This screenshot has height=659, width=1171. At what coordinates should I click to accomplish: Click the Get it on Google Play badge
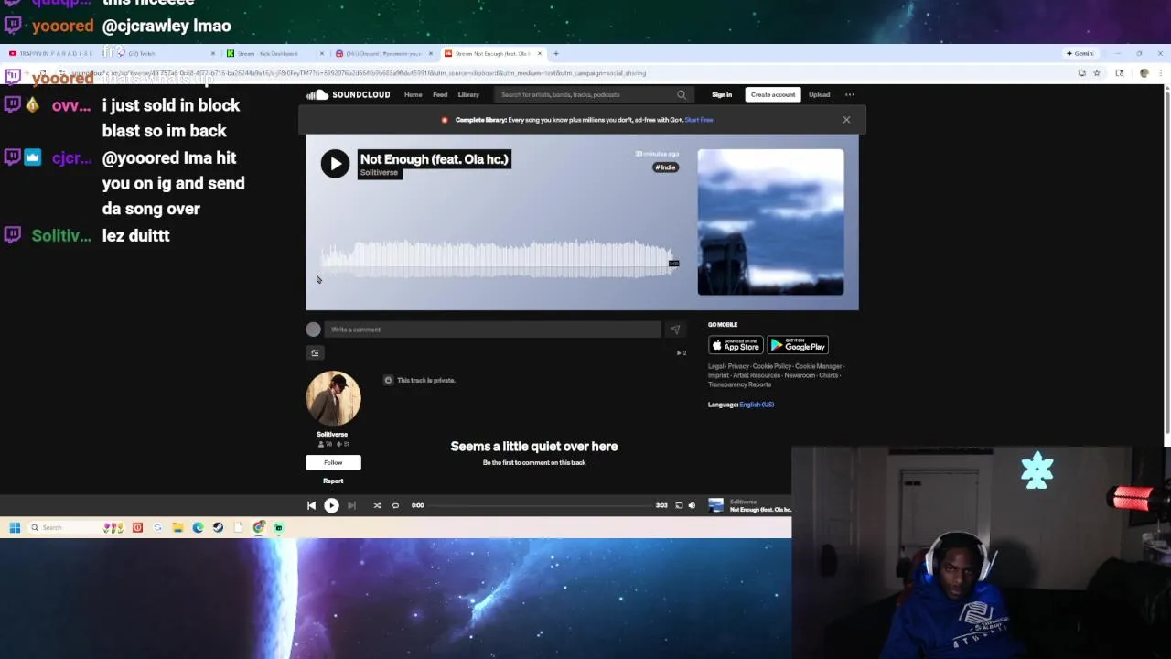tap(798, 345)
